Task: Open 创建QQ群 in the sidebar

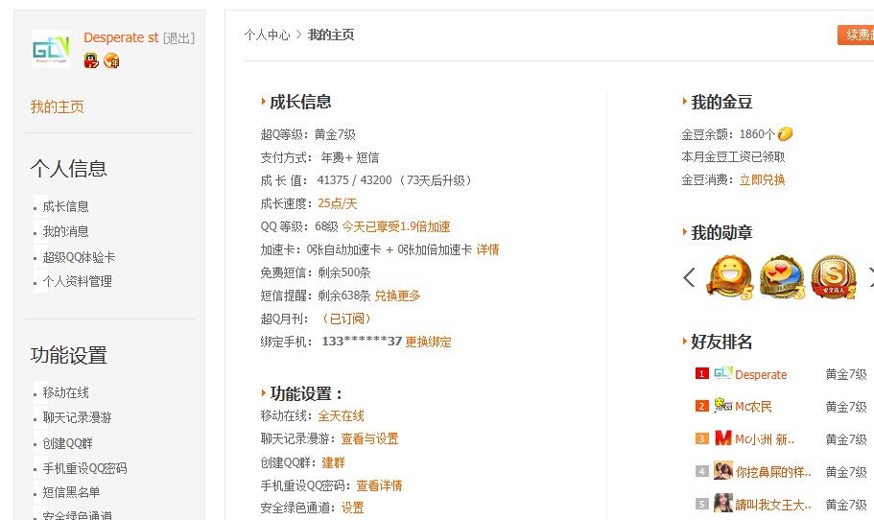Action: (67, 443)
